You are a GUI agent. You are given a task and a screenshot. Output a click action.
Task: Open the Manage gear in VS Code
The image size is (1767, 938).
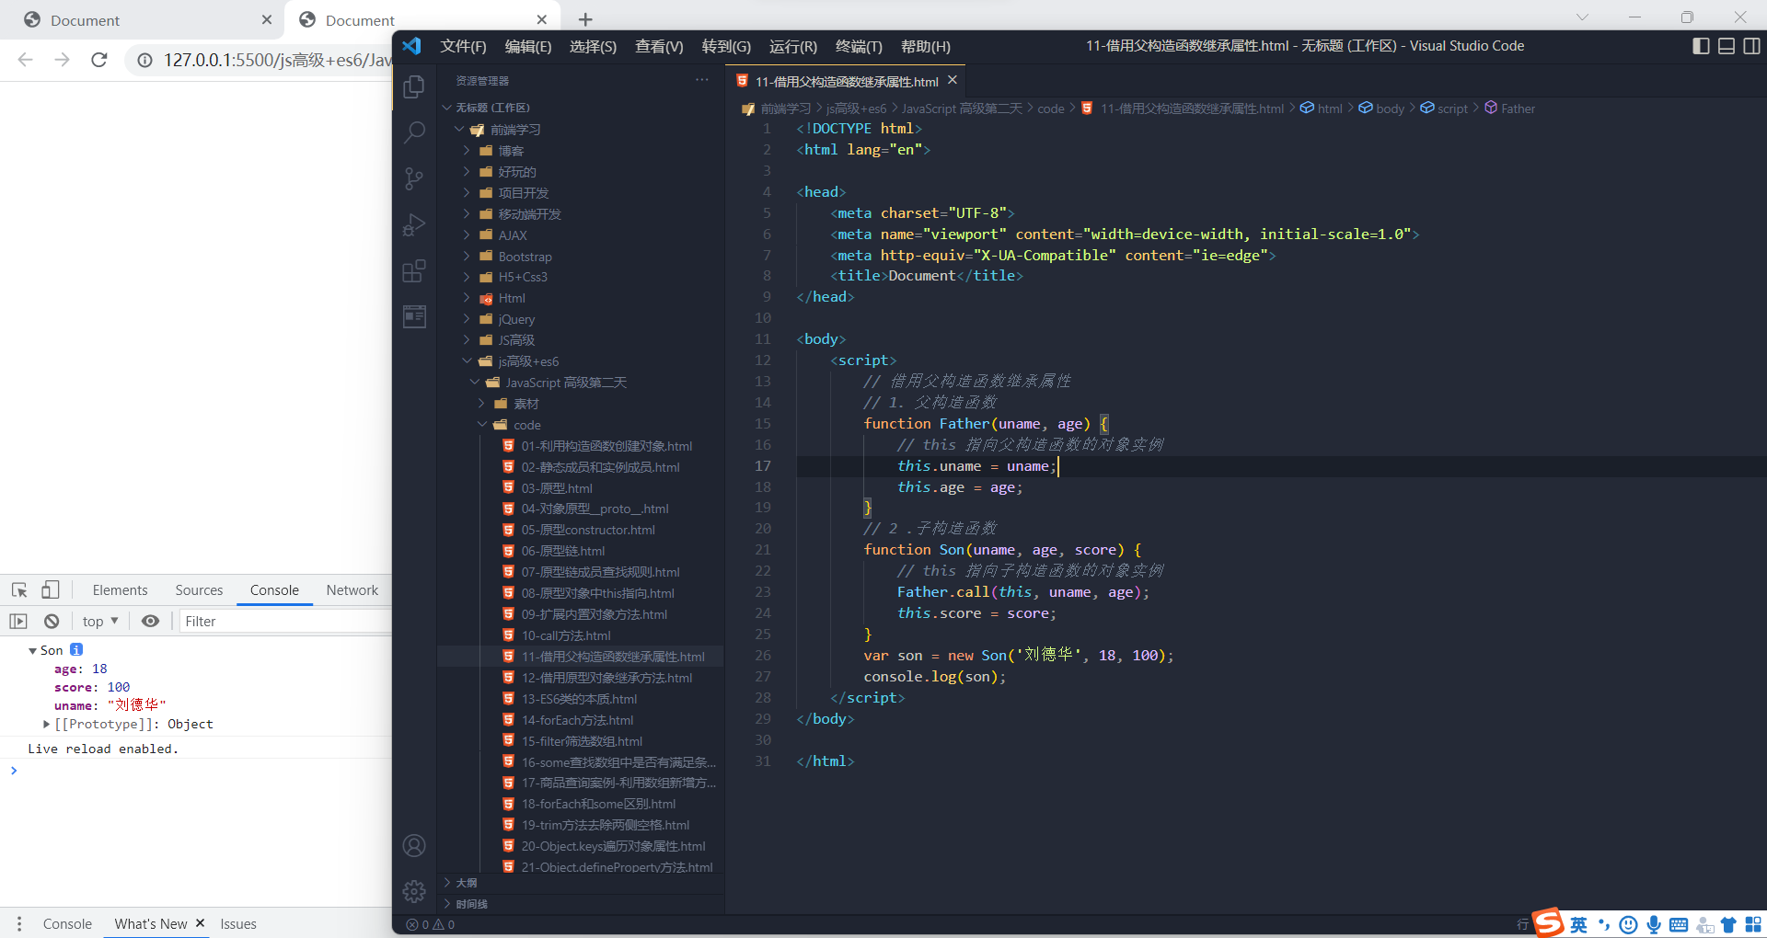pos(414,891)
